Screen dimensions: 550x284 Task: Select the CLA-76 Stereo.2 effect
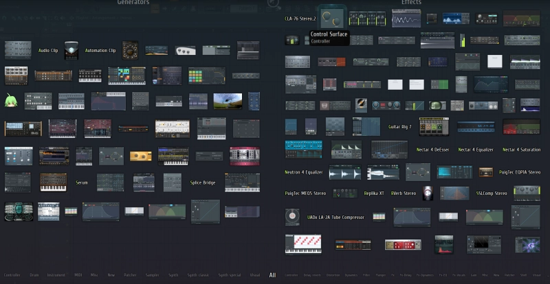(300, 19)
